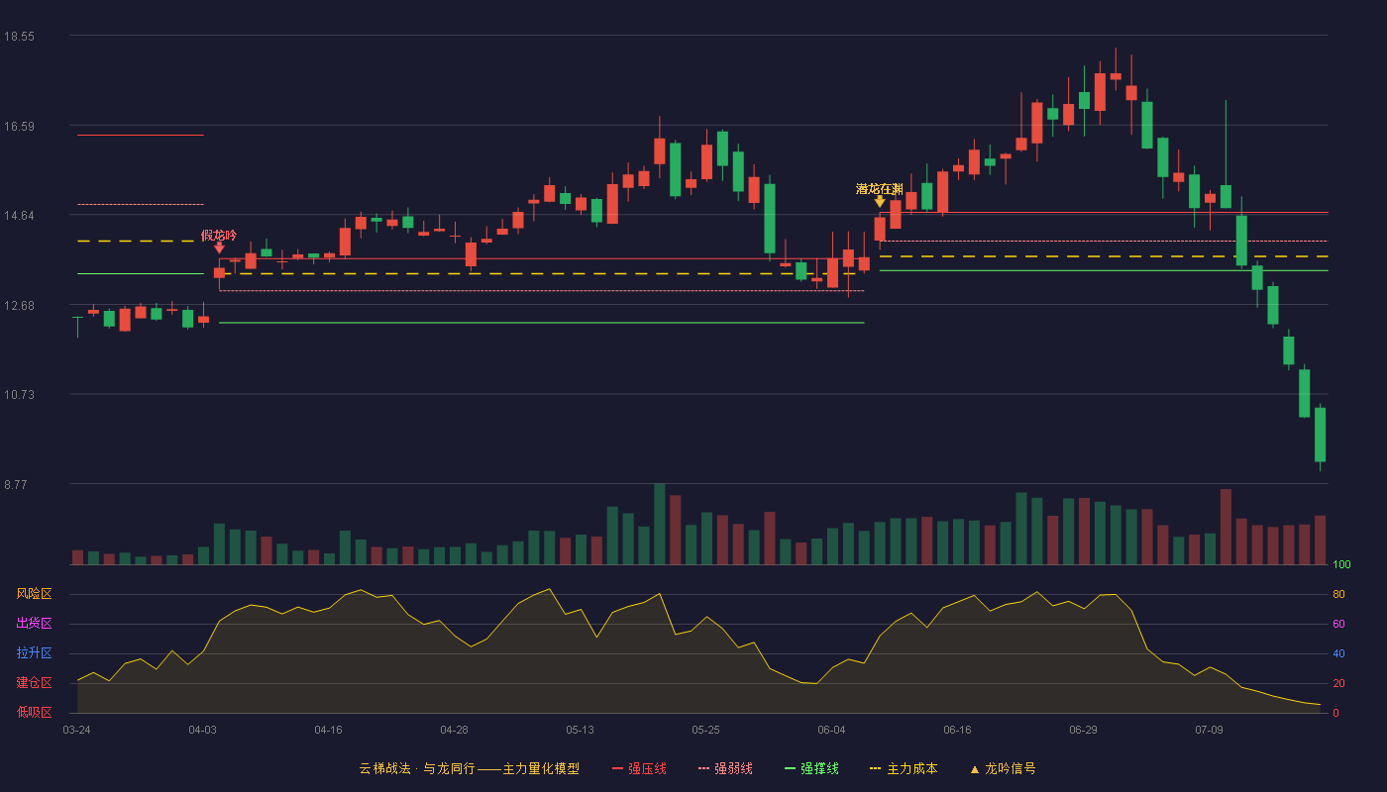
Task: Toggle 强撑线 legend entry
Action: tap(811, 768)
